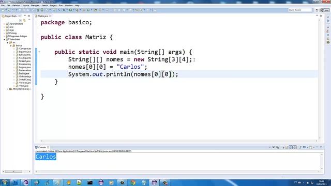Toggle Pin Console icon
The image size is (331, 186).
(x=300, y=147)
